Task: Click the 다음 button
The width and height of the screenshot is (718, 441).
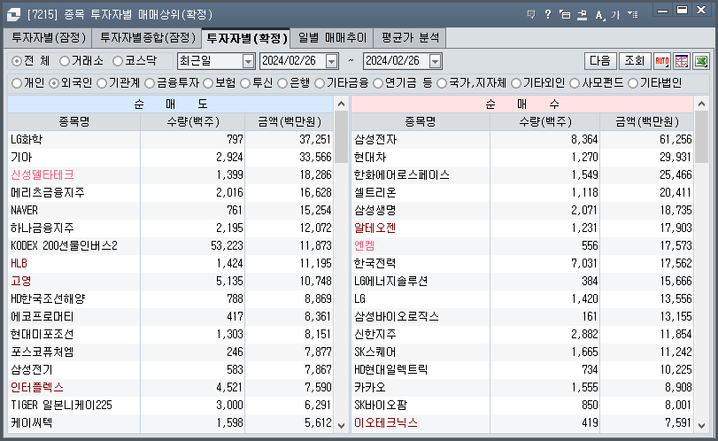Action: pyautogui.click(x=600, y=61)
